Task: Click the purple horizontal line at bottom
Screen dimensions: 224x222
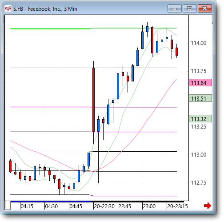Action: pyautogui.click(x=93, y=196)
